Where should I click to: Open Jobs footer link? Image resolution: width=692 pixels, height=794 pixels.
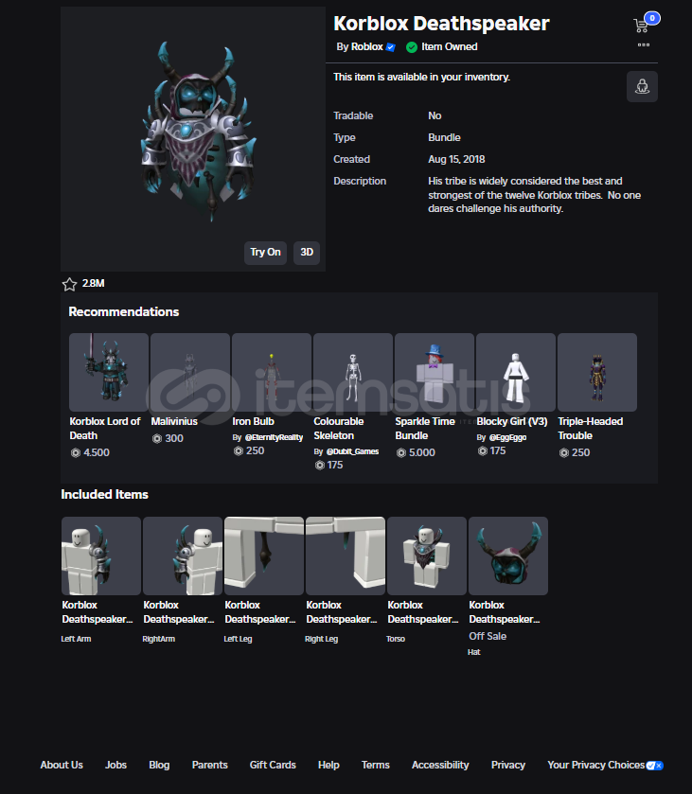(x=116, y=766)
